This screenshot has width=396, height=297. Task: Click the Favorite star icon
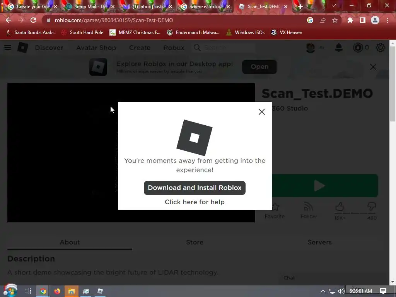(x=275, y=207)
